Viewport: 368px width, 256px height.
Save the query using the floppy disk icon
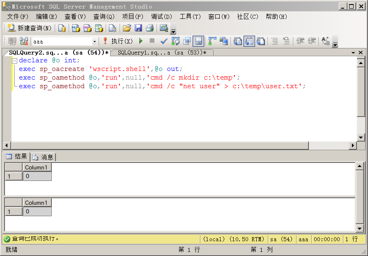pos(138,28)
